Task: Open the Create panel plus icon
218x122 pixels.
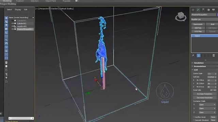Action: pyautogui.click(x=193, y=10)
